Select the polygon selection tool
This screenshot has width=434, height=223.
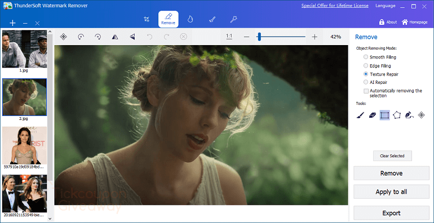[x=397, y=115]
